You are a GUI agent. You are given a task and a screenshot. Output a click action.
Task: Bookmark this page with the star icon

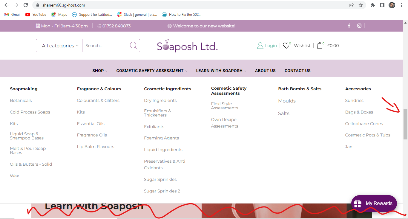[361, 5]
